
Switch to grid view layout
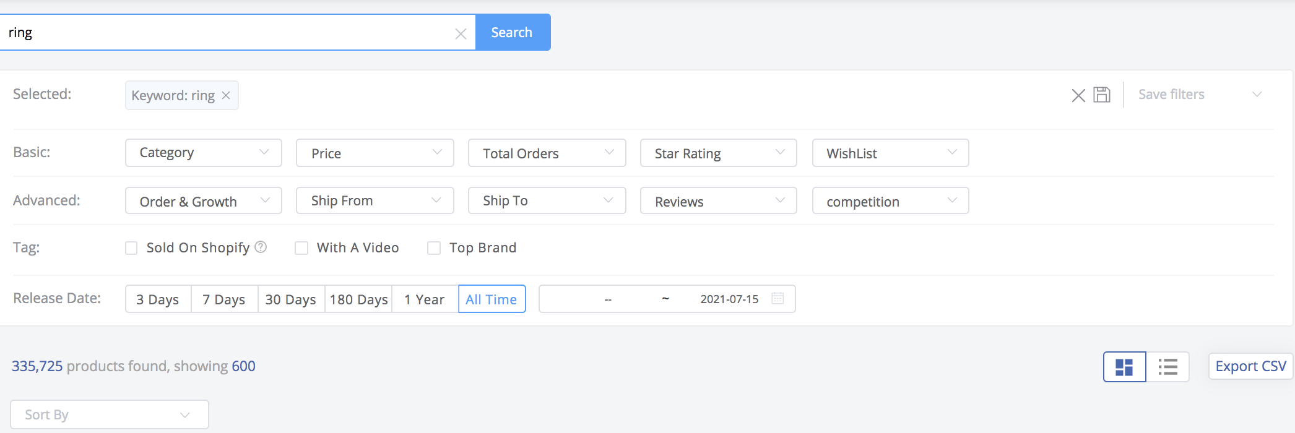[1124, 367]
